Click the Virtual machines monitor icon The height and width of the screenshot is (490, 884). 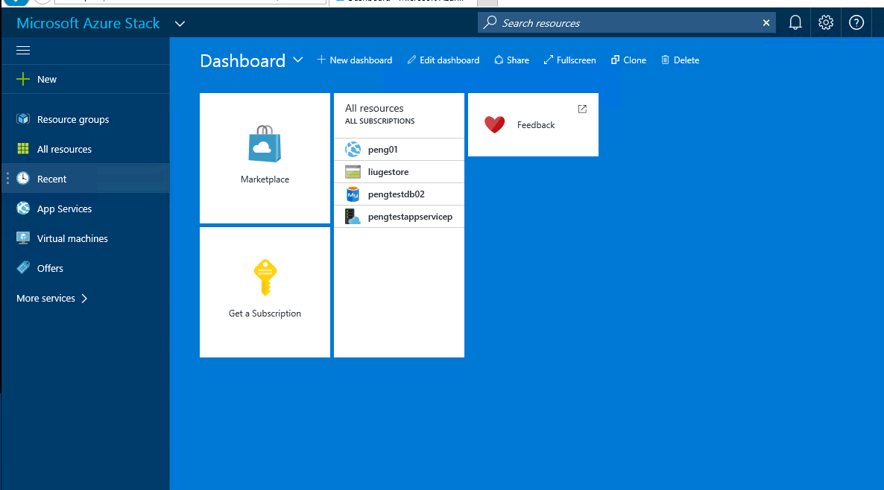point(23,238)
